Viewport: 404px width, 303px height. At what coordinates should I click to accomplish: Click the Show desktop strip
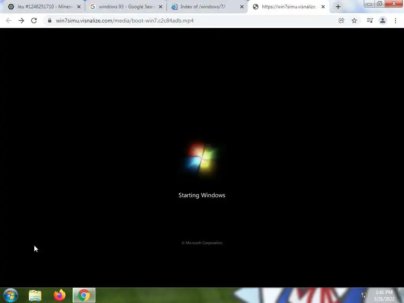point(401,295)
